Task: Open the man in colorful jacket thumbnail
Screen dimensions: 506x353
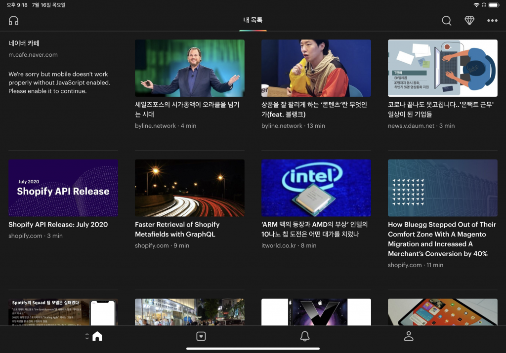Action: pos(316,68)
